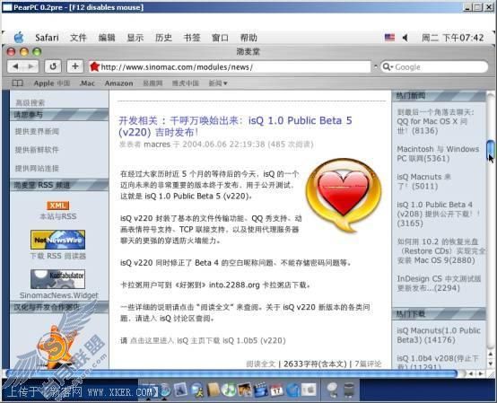Click the NetNewsWire banner image
The height and width of the screenshot is (403, 497).
(x=57, y=240)
